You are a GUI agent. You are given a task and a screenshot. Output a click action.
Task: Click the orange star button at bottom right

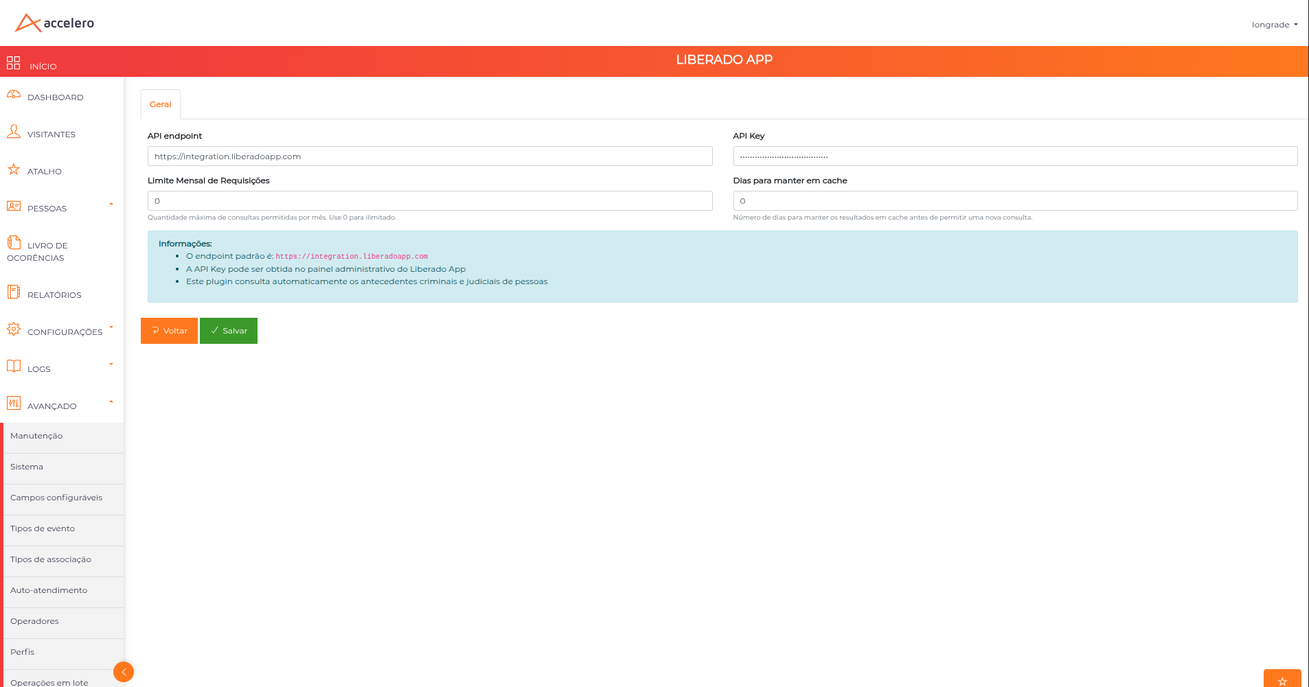click(1282, 679)
